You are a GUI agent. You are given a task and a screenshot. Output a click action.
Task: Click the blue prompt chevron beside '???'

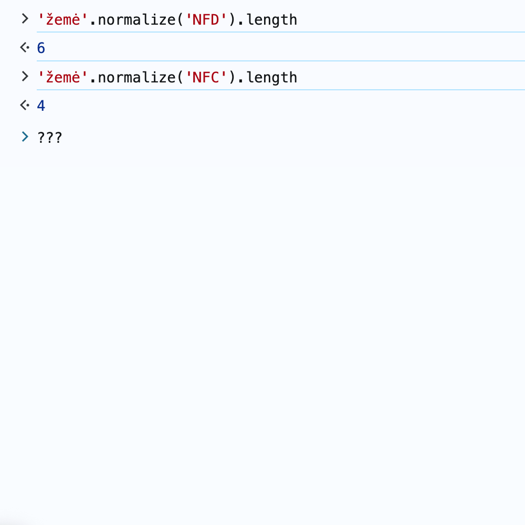[x=24, y=136]
